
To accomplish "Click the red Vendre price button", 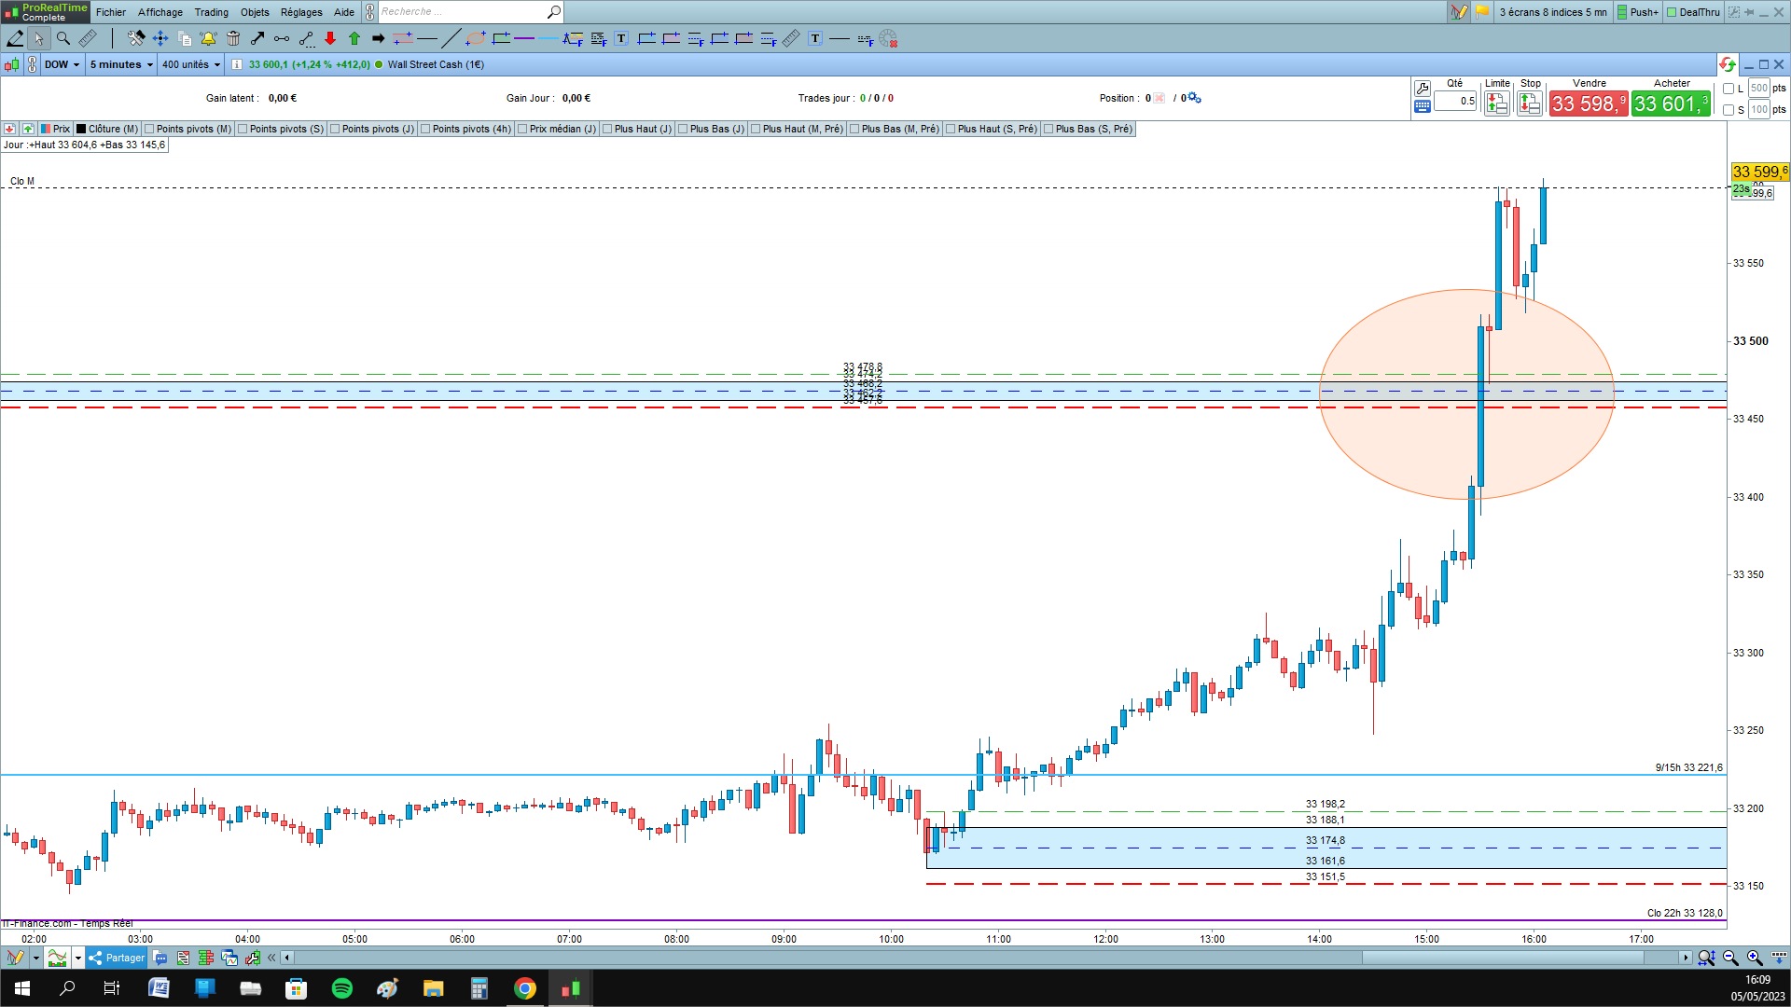I will 1589,103.
